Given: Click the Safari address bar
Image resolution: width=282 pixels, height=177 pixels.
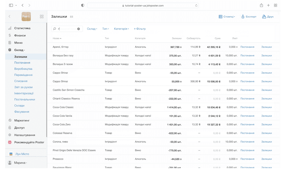Looking at the screenshot, I should click(143, 5).
